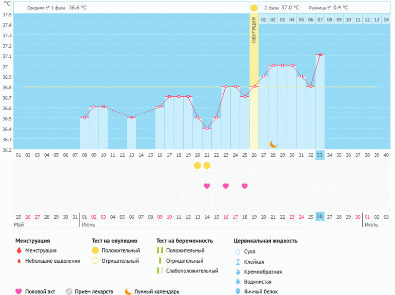
Task: Click the pink heart under cycle day 25
Action: (245, 186)
